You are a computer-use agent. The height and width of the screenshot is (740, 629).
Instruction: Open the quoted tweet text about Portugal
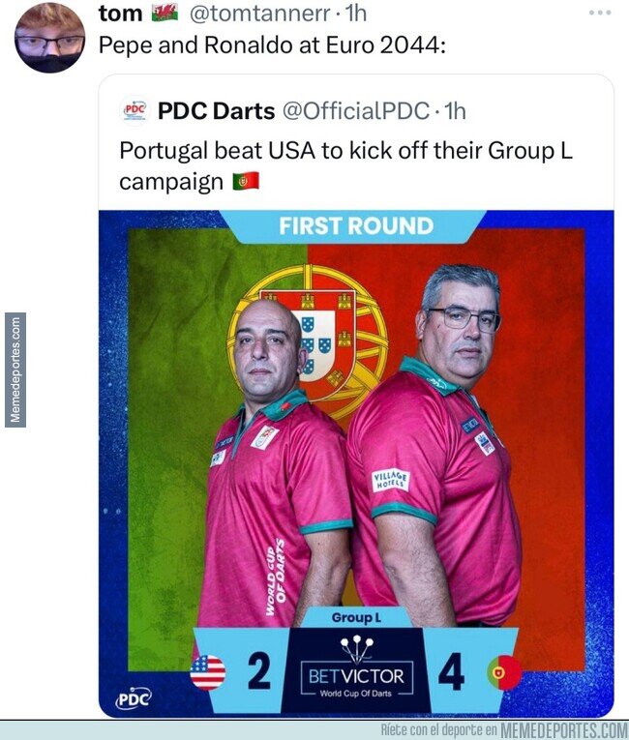click(x=345, y=165)
